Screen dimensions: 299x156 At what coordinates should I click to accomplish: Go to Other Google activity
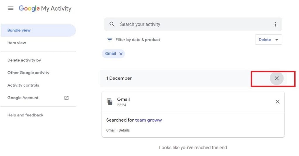coord(28,73)
